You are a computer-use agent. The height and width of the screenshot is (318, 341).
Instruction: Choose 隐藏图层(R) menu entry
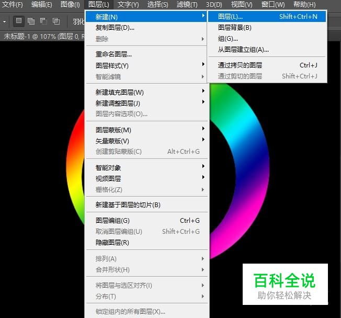click(x=146, y=242)
